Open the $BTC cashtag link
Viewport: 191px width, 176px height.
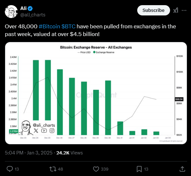tap(69, 26)
